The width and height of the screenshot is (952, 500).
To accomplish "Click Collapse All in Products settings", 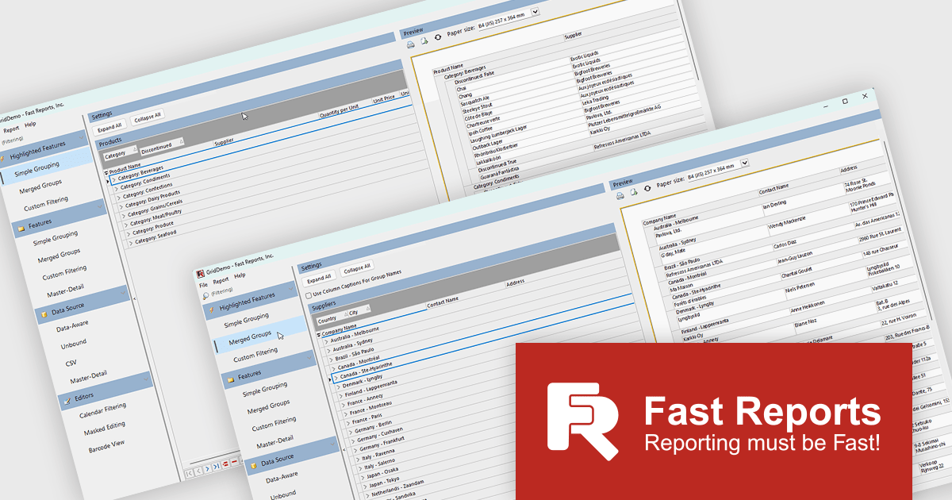I will pos(148,116).
